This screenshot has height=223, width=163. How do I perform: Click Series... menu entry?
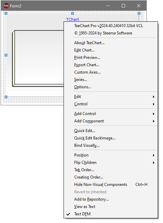pos(111,80)
